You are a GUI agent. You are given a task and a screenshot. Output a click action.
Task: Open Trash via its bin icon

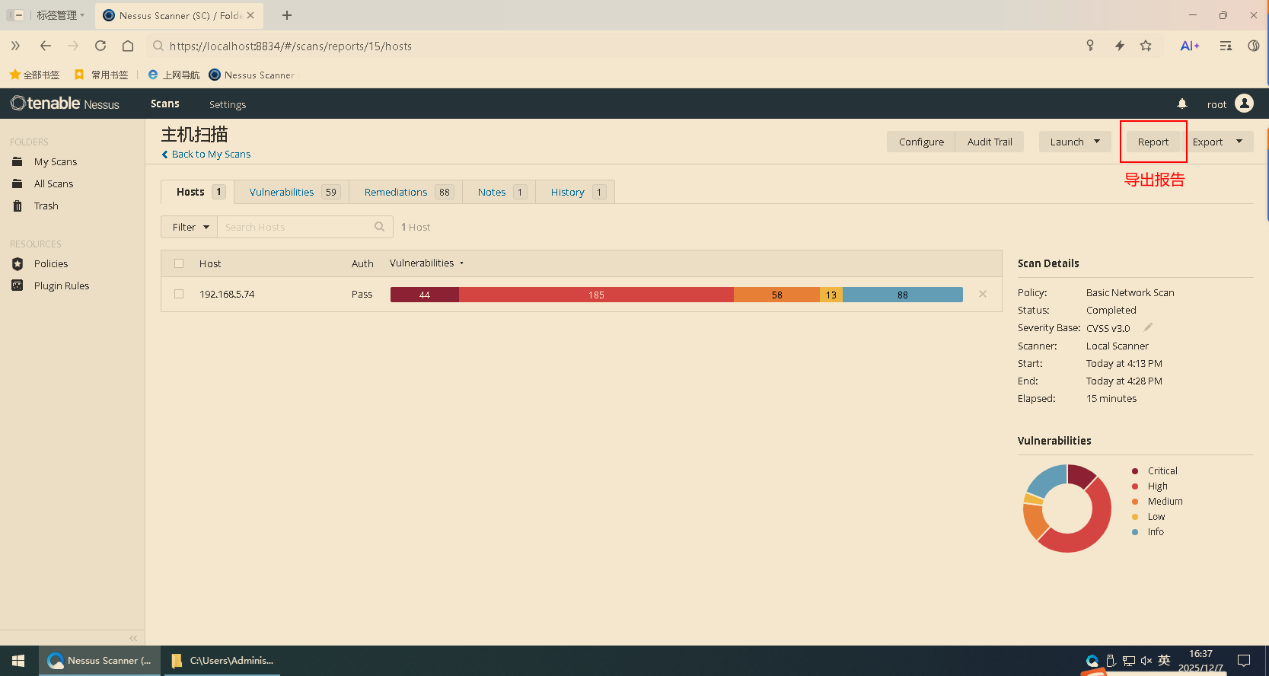pos(18,206)
